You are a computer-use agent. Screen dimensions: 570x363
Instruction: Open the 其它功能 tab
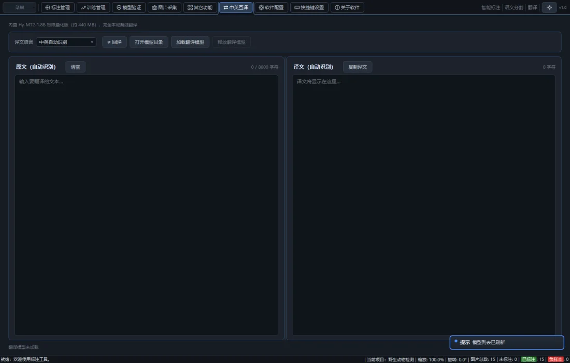tap(201, 8)
